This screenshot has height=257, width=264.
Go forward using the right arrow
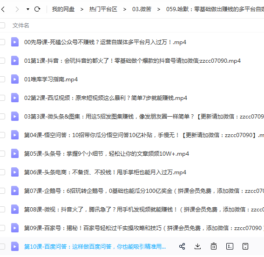pos(17,9)
